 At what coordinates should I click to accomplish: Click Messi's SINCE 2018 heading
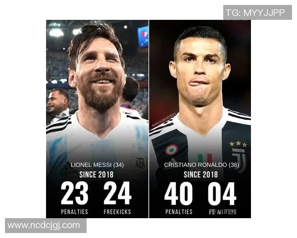(97, 175)
